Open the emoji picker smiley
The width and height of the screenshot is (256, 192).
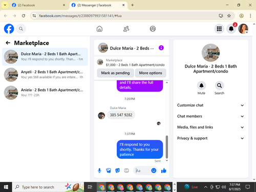(x=154, y=170)
